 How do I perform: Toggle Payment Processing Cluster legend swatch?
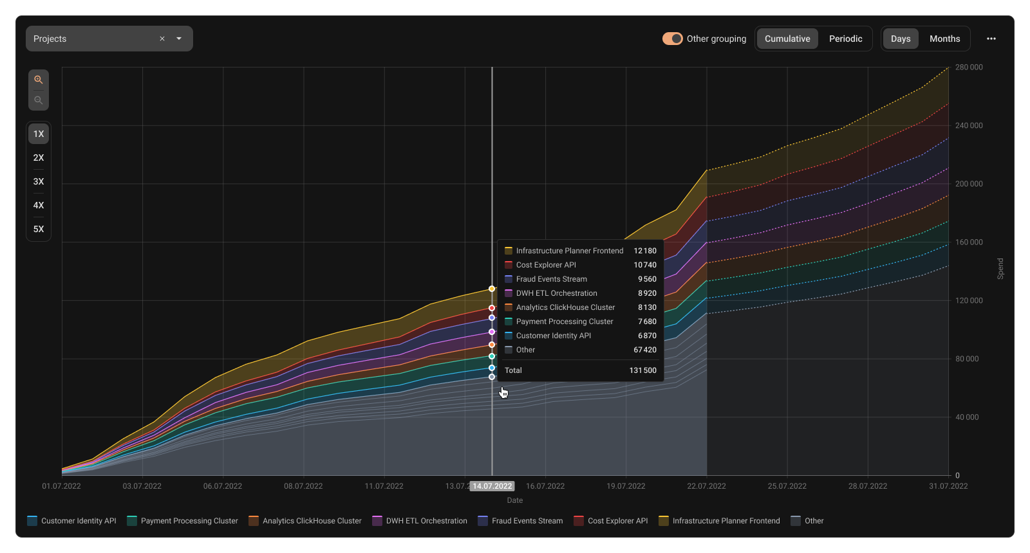click(132, 521)
